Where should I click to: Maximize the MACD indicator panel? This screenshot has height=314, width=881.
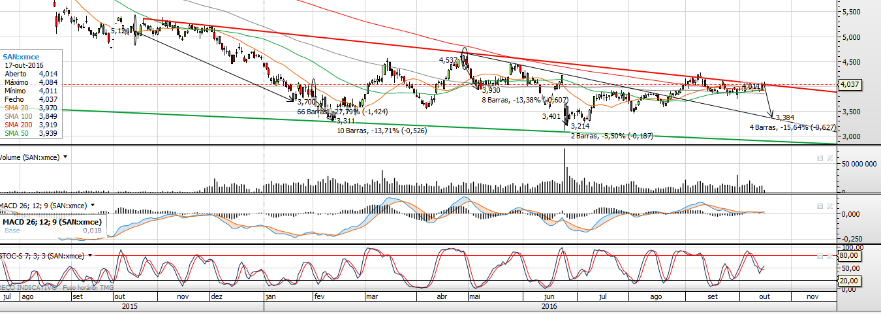[x=820, y=206]
